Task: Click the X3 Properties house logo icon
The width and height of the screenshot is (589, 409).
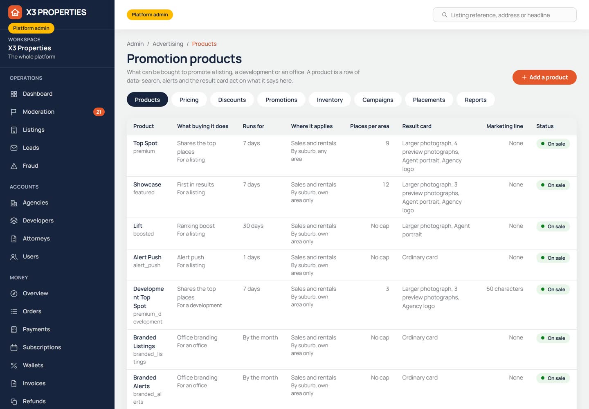Action: 15,12
